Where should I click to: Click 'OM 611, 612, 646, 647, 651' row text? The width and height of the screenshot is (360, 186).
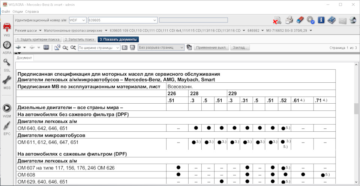point(48,142)
